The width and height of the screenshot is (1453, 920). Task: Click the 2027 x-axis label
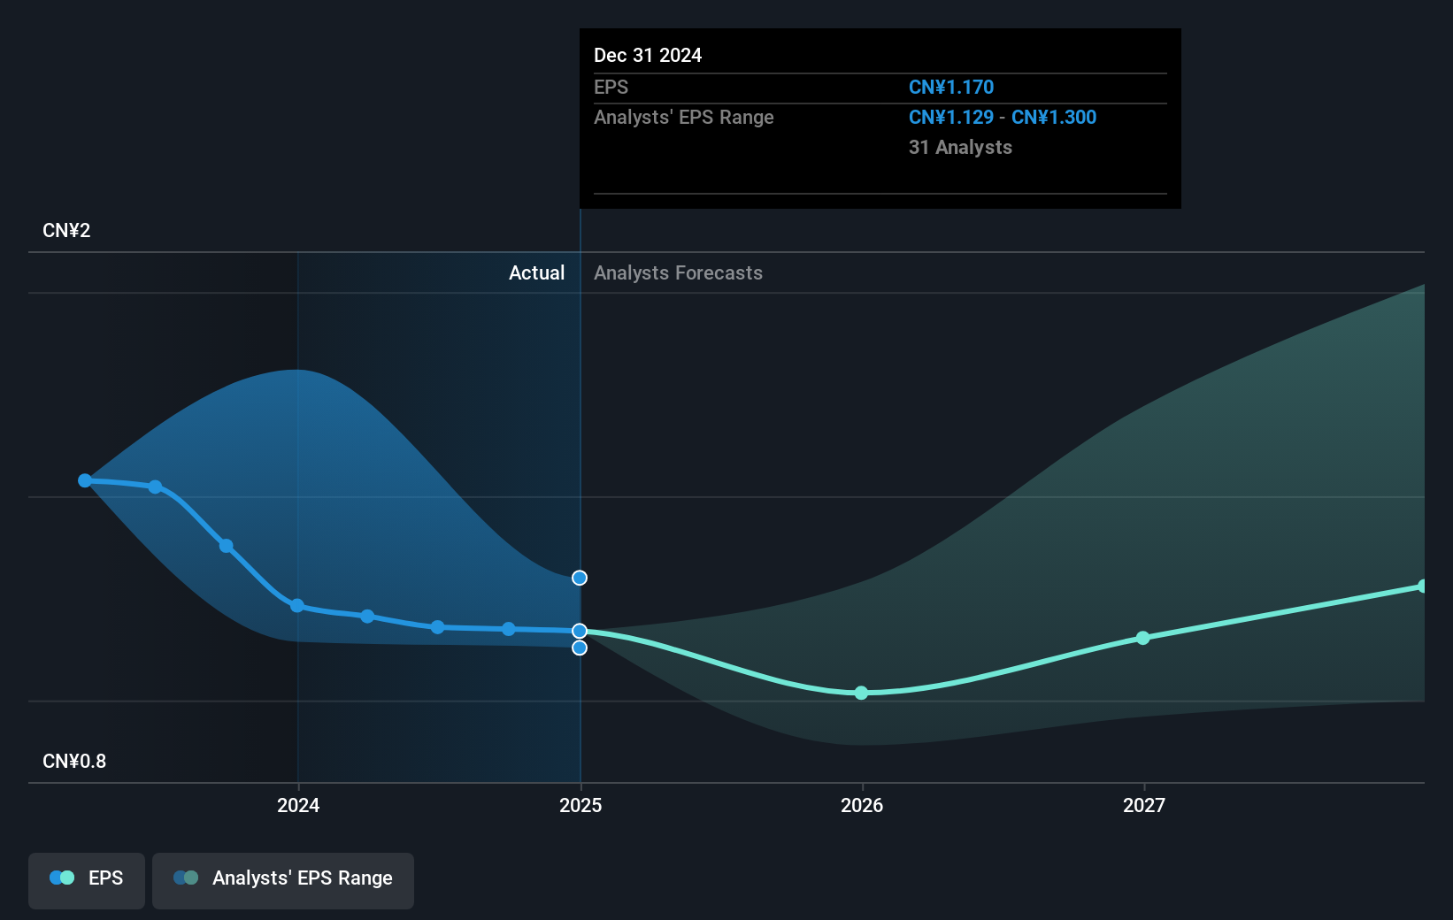coord(1144,805)
